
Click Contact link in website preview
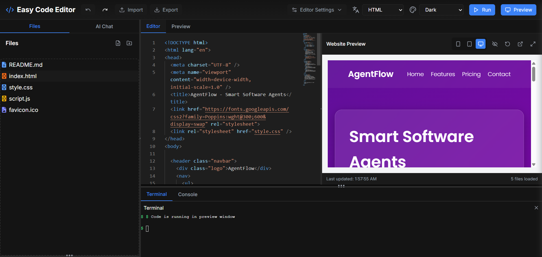click(499, 74)
